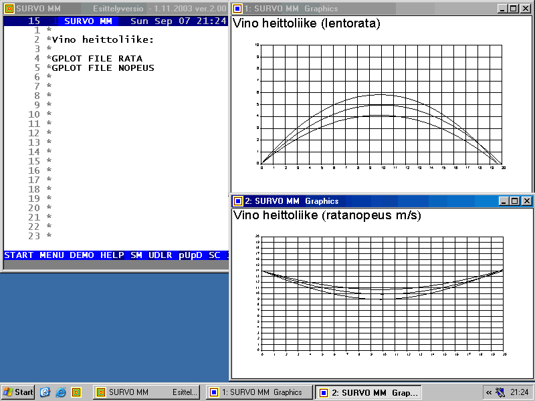
Task: Open the MENU soft button in SURVO
Action: [51, 255]
